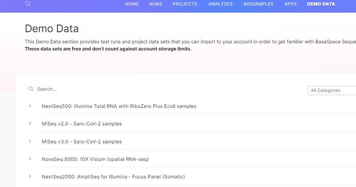Screen dimensions: 356x187
Task: Open the All Categories dropdown
Action: (x=332, y=91)
